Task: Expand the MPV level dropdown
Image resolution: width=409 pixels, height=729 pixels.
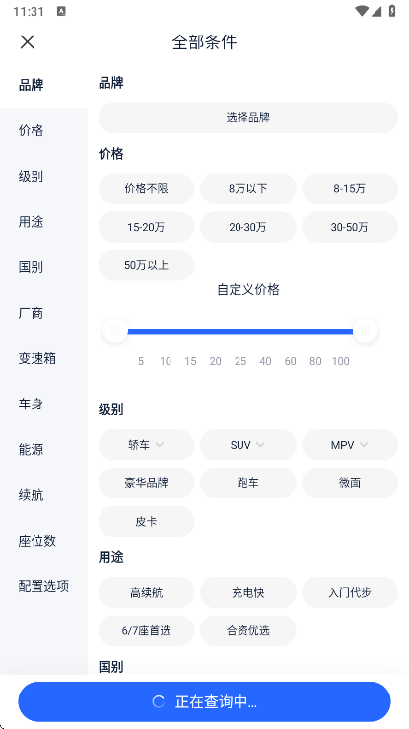Action: coord(350,445)
